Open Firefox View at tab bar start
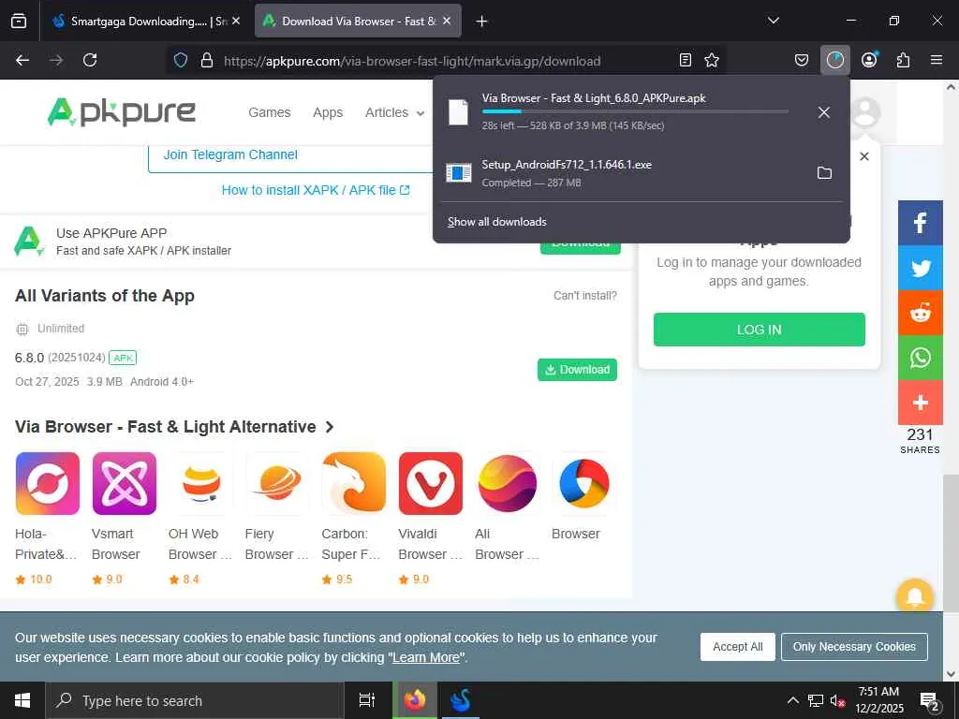The image size is (959, 719). click(x=19, y=21)
